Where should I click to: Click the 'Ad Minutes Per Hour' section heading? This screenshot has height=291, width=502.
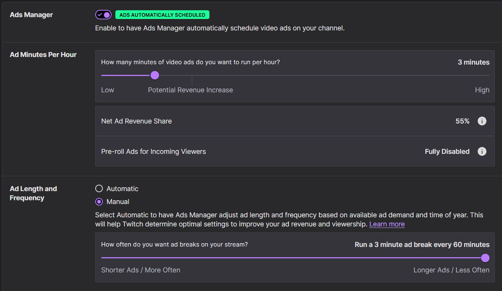43,55
